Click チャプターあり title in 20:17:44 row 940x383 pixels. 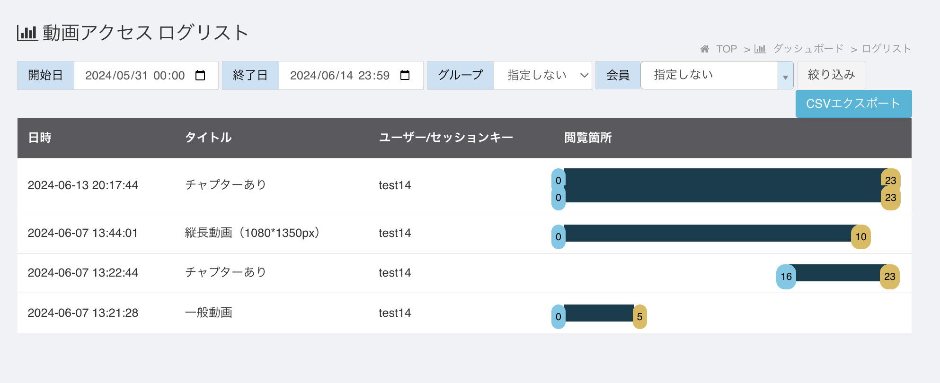pyautogui.click(x=226, y=185)
